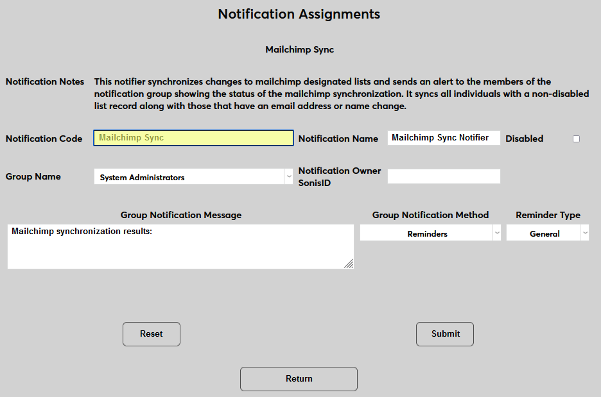Submit the notification assignment form
Screen dimensions: 601x397
[x=445, y=334]
